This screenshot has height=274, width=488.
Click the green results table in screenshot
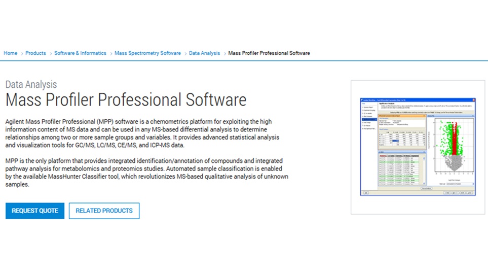(x=401, y=169)
